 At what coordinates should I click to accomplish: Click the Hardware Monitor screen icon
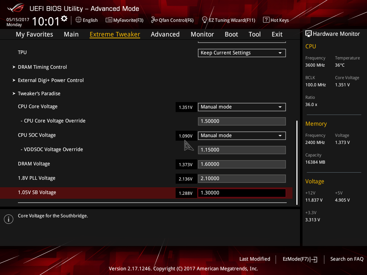309,34
